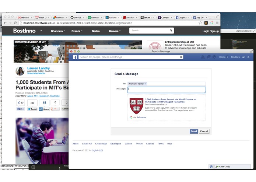Click the shared article title link in message preview
Viewport: 256px width, 182px height.
[x=171, y=100]
